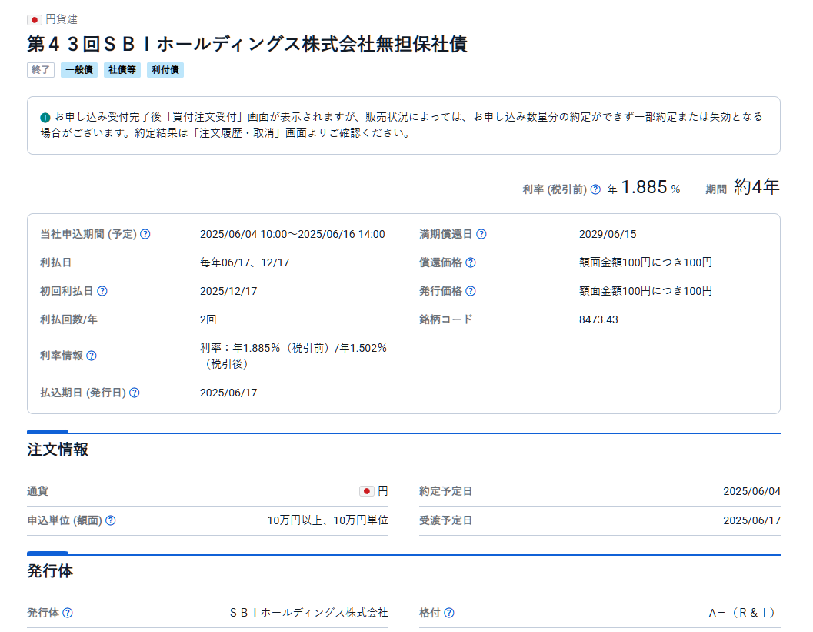Click rate details 年1.885%（税引前）/年1.502%（税引後）
The image size is (813, 632).
coord(294,356)
